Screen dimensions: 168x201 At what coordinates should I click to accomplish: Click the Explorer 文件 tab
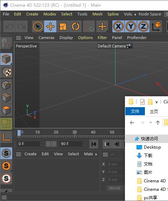pos(135,111)
